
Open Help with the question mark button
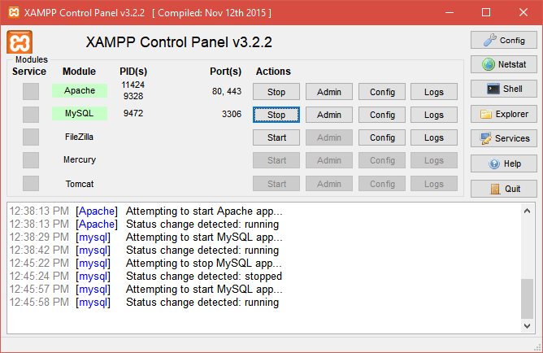[503, 163]
